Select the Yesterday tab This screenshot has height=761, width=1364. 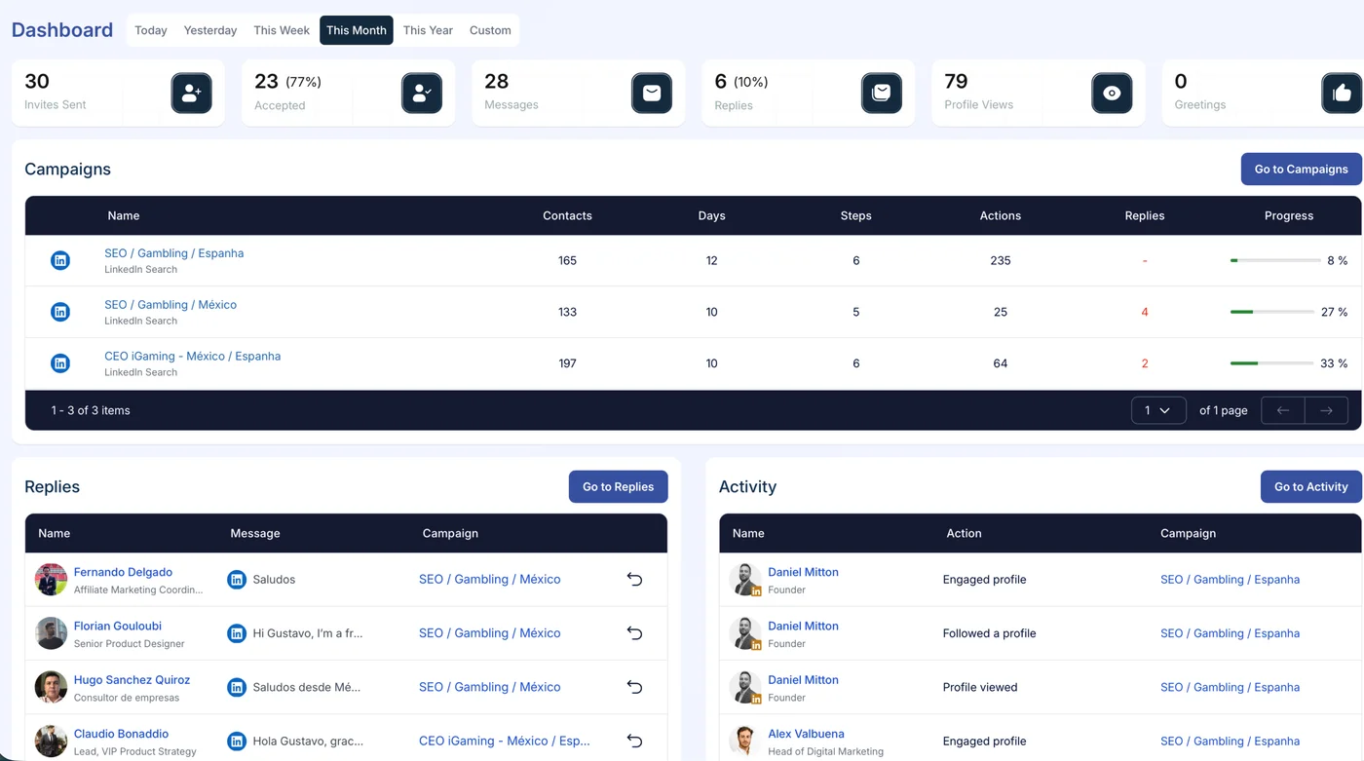pos(210,30)
